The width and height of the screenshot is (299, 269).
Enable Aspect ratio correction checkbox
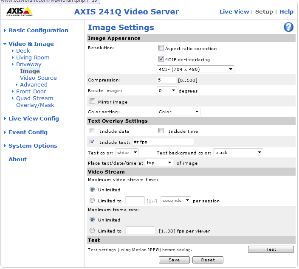161,48
